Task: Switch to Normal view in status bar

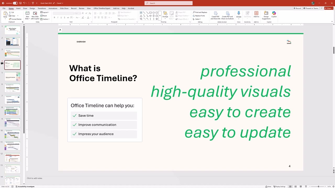Action: [x=291, y=186]
